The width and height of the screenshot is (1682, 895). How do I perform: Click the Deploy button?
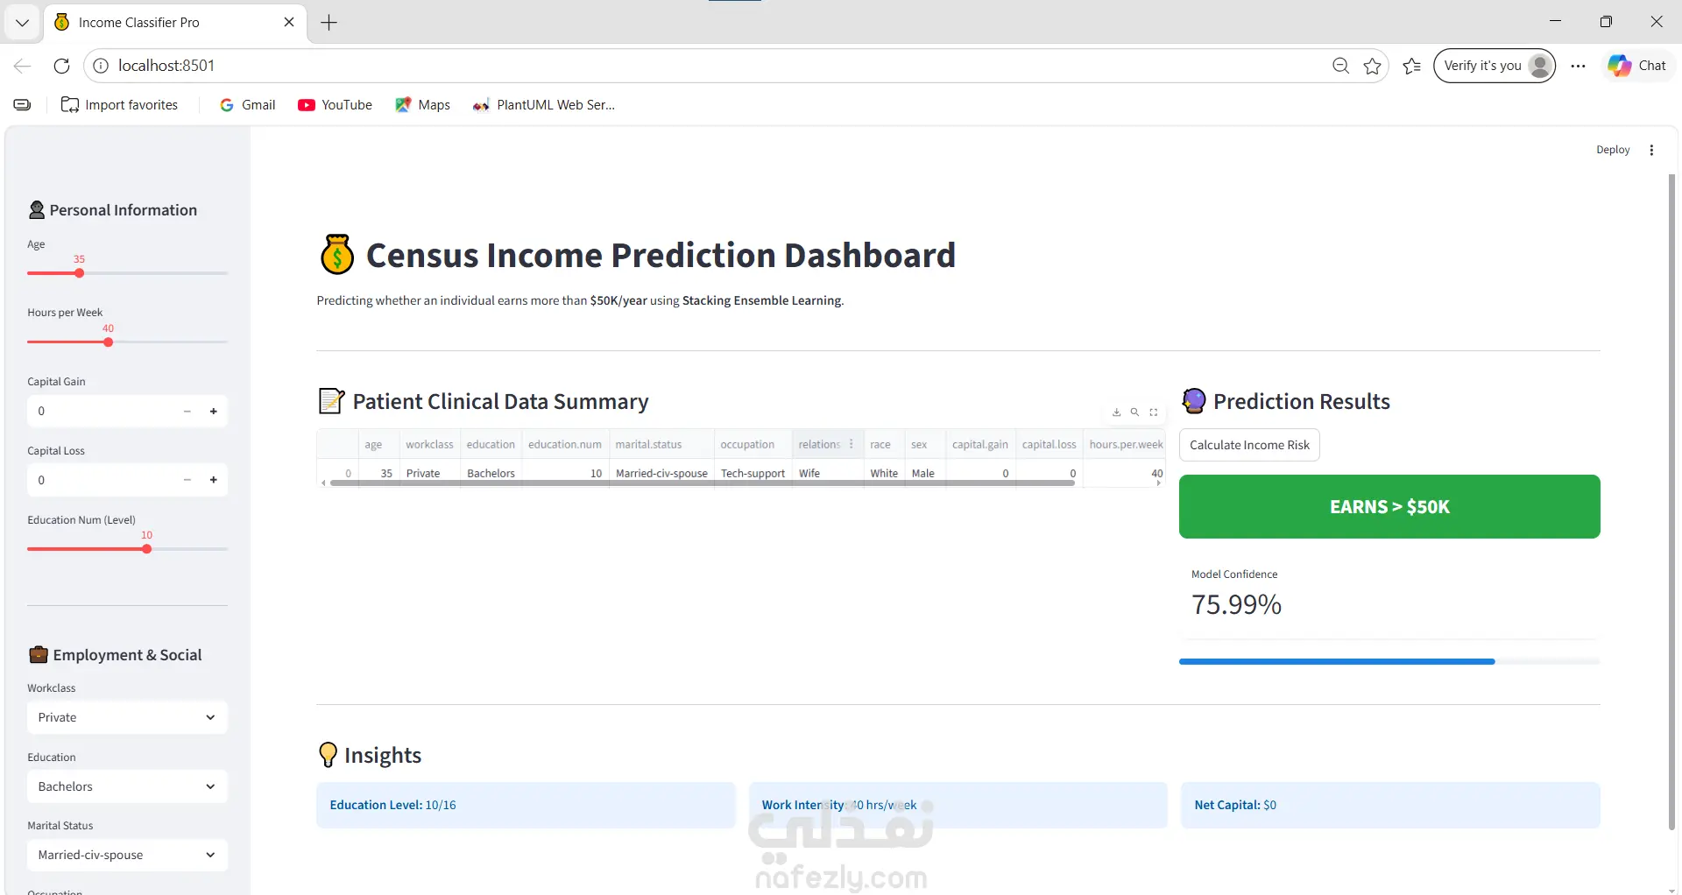coord(1613,150)
